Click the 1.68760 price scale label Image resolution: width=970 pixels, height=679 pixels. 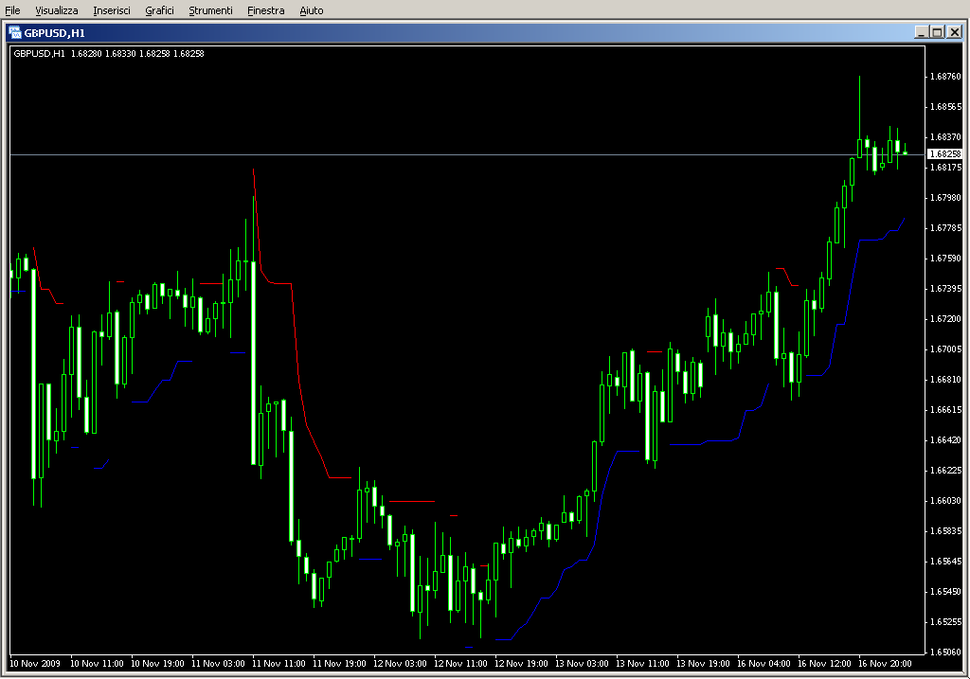(x=945, y=77)
